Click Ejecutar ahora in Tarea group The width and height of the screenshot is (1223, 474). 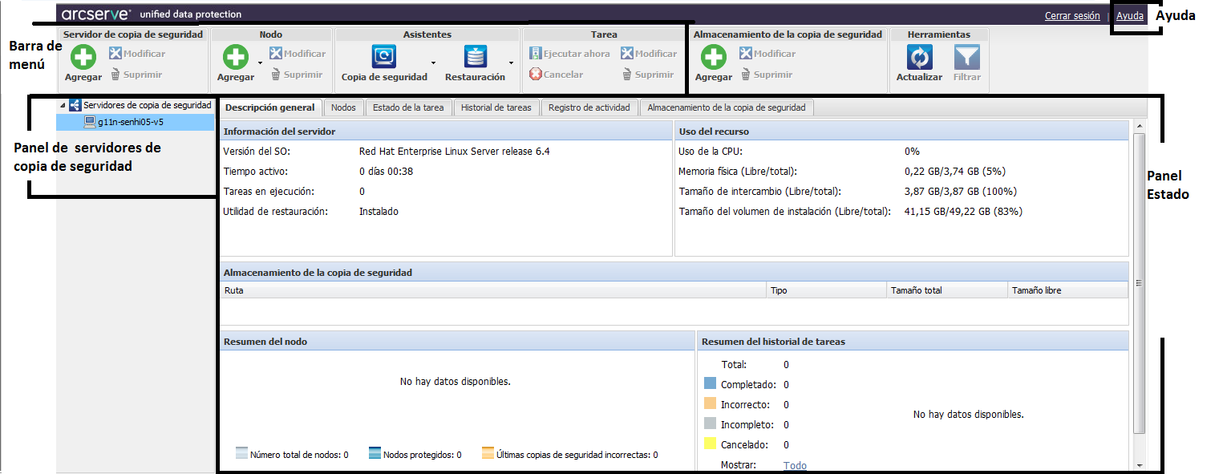569,54
